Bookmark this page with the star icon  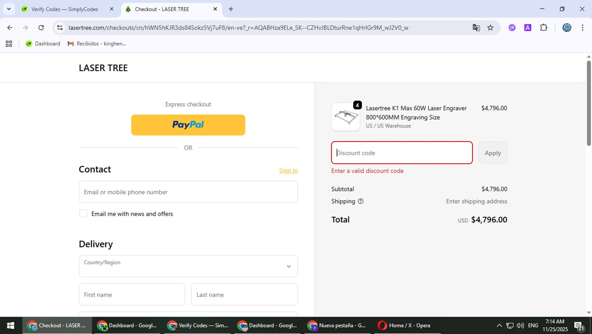pos(490,28)
